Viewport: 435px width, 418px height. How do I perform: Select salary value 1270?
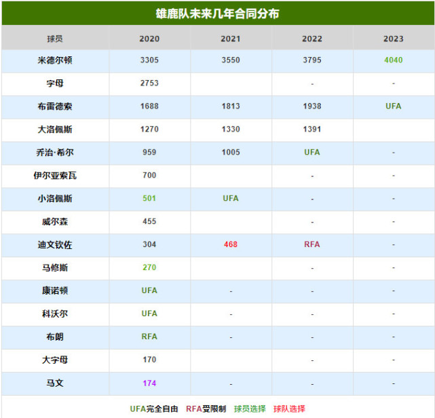click(149, 129)
